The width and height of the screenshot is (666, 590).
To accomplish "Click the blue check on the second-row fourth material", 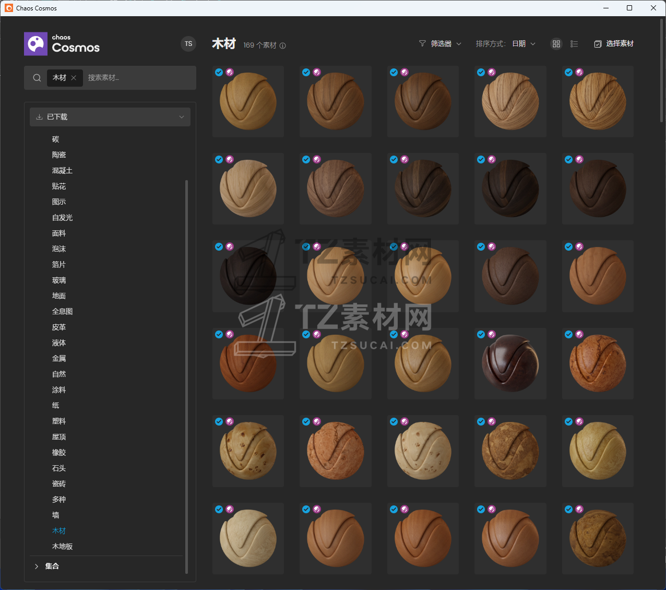I will tap(481, 160).
